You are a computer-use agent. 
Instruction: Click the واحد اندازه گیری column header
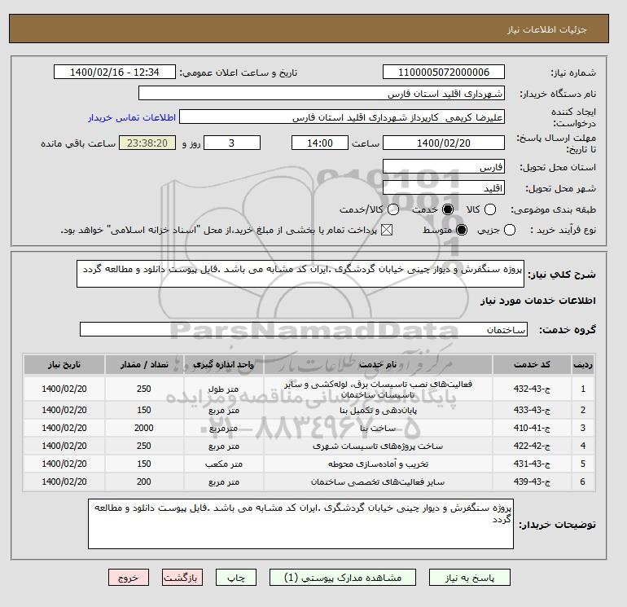coord(224,364)
